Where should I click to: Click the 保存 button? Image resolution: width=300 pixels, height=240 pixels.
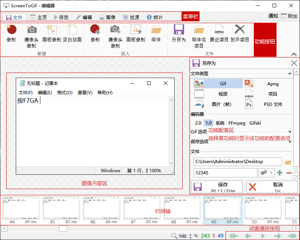click(217, 187)
